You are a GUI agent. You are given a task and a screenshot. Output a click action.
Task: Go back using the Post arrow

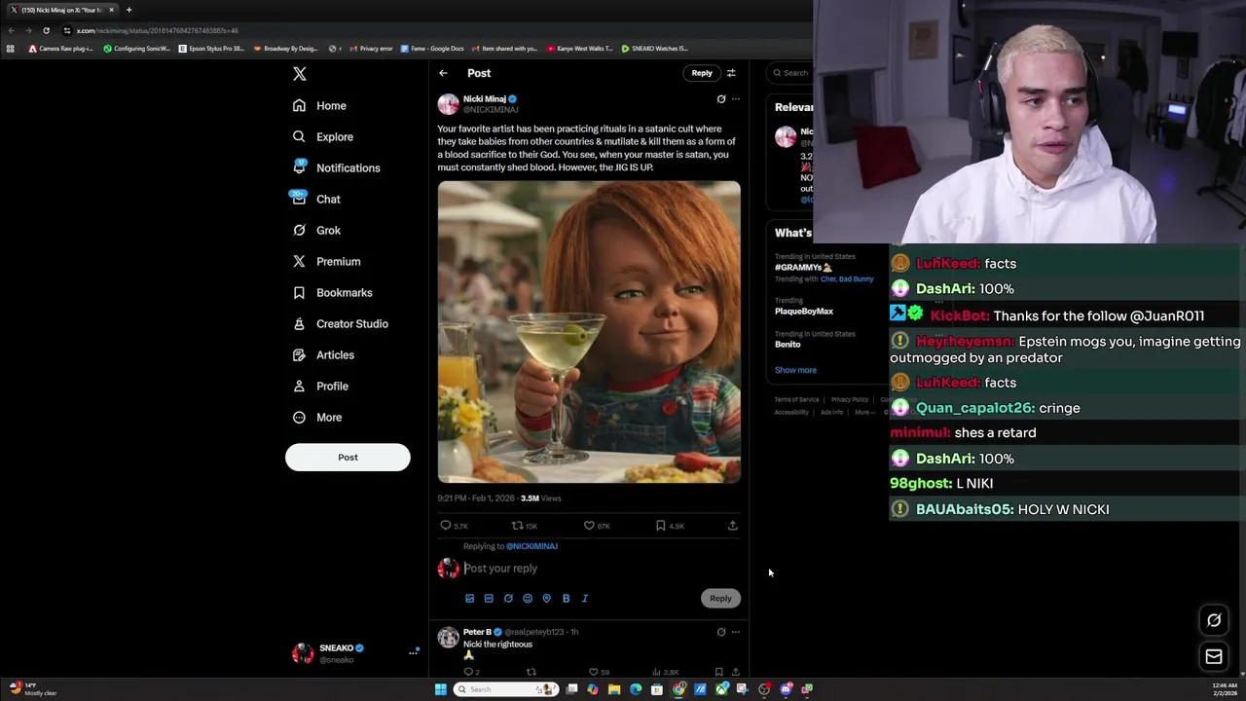tap(443, 73)
